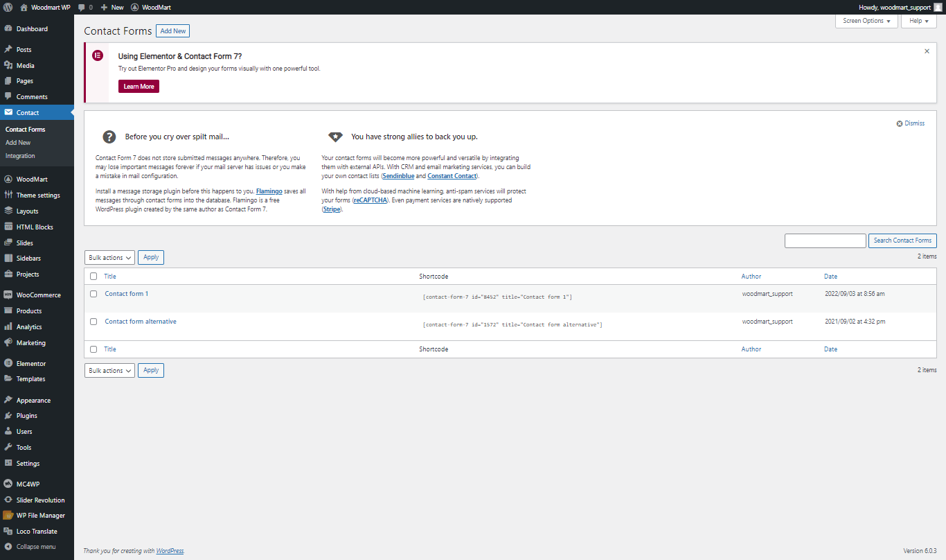The width and height of the screenshot is (946, 560).
Task: Open the Loco Translate menu item
Action: point(37,532)
